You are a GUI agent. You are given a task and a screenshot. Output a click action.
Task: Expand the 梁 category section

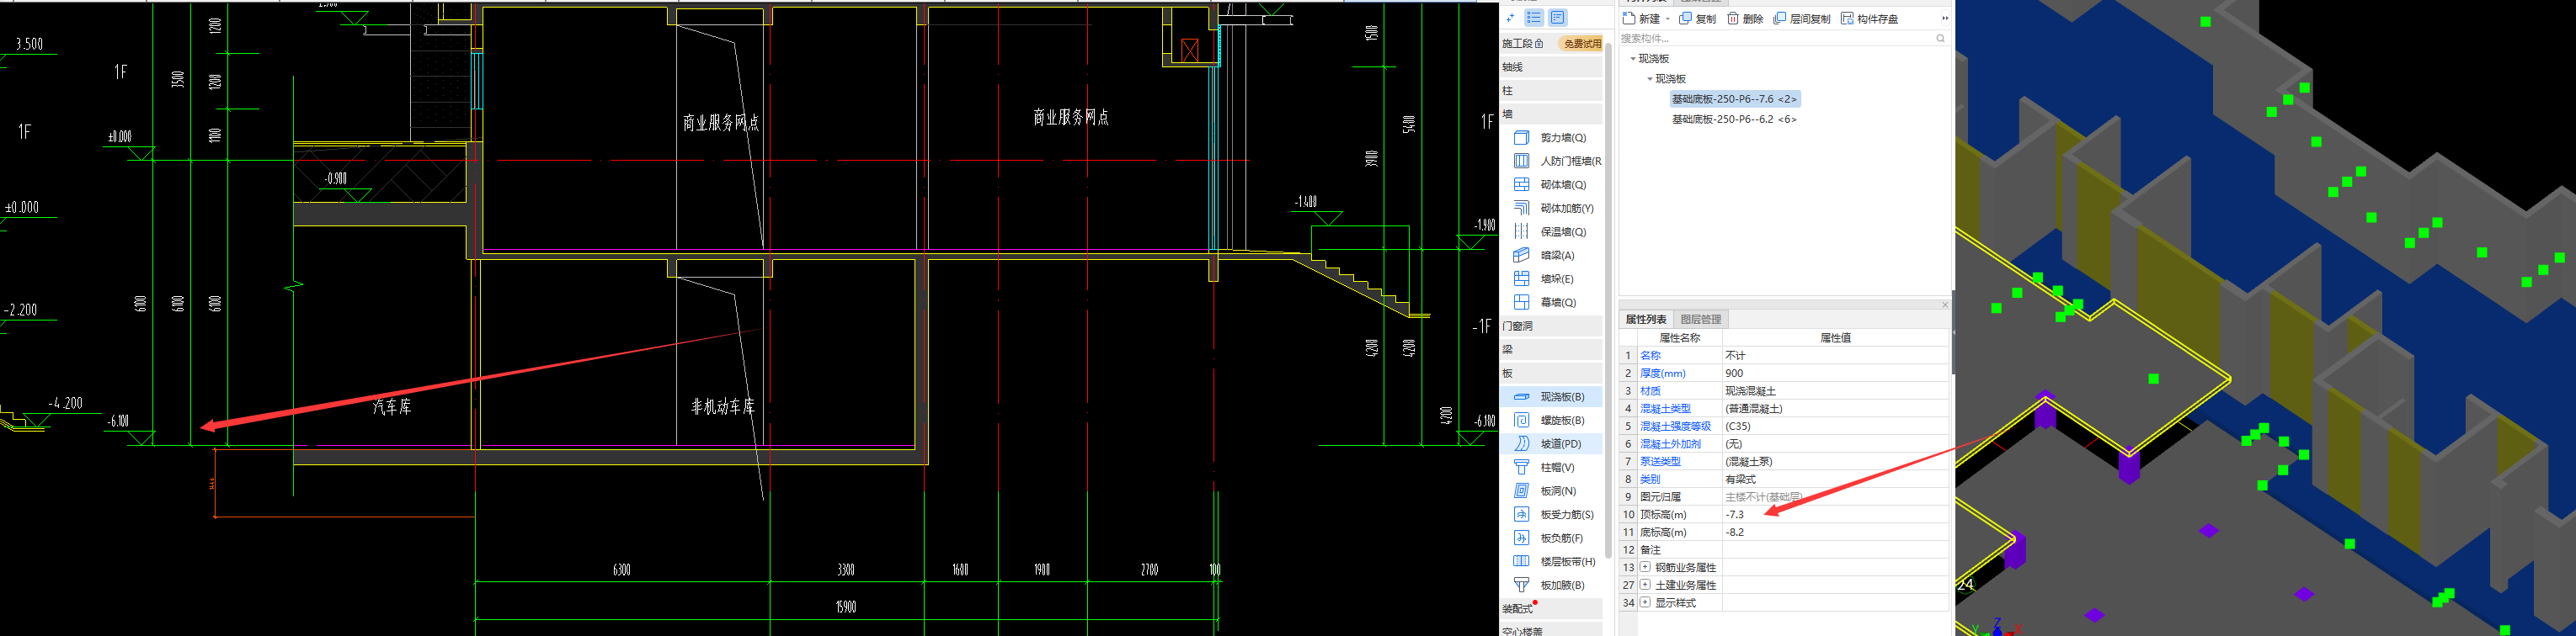tap(1551, 349)
